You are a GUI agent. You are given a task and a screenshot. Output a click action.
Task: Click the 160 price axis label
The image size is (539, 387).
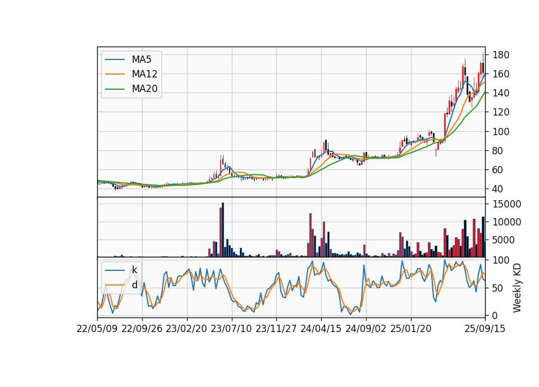tap(501, 74)
